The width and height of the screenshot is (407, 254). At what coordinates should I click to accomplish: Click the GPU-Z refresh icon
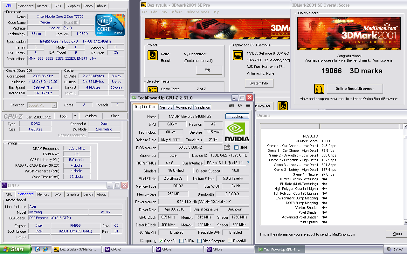coord(240,106)
